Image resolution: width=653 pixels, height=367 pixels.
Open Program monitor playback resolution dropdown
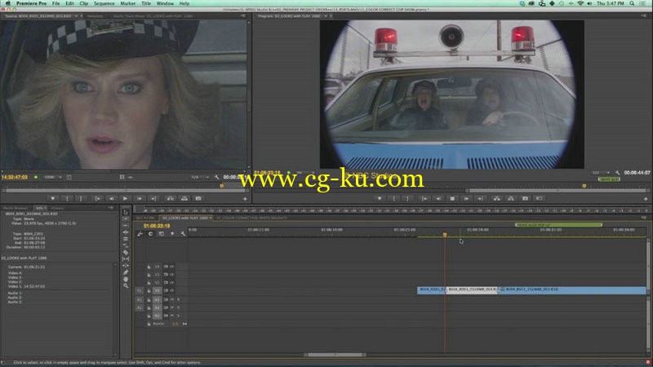601,173
